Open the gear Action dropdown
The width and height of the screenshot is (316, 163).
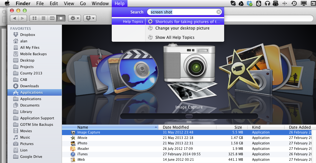pos(75,18)
